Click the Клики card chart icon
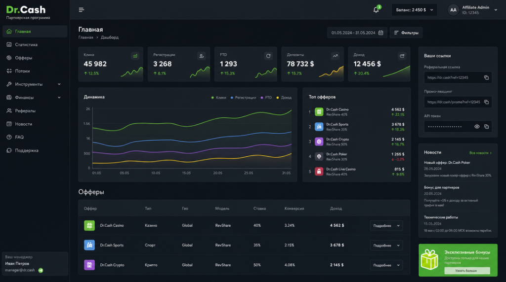The image size is (506, 282). coord(135,56)
